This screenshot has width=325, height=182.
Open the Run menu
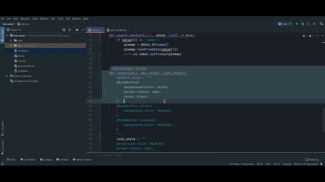53,19
